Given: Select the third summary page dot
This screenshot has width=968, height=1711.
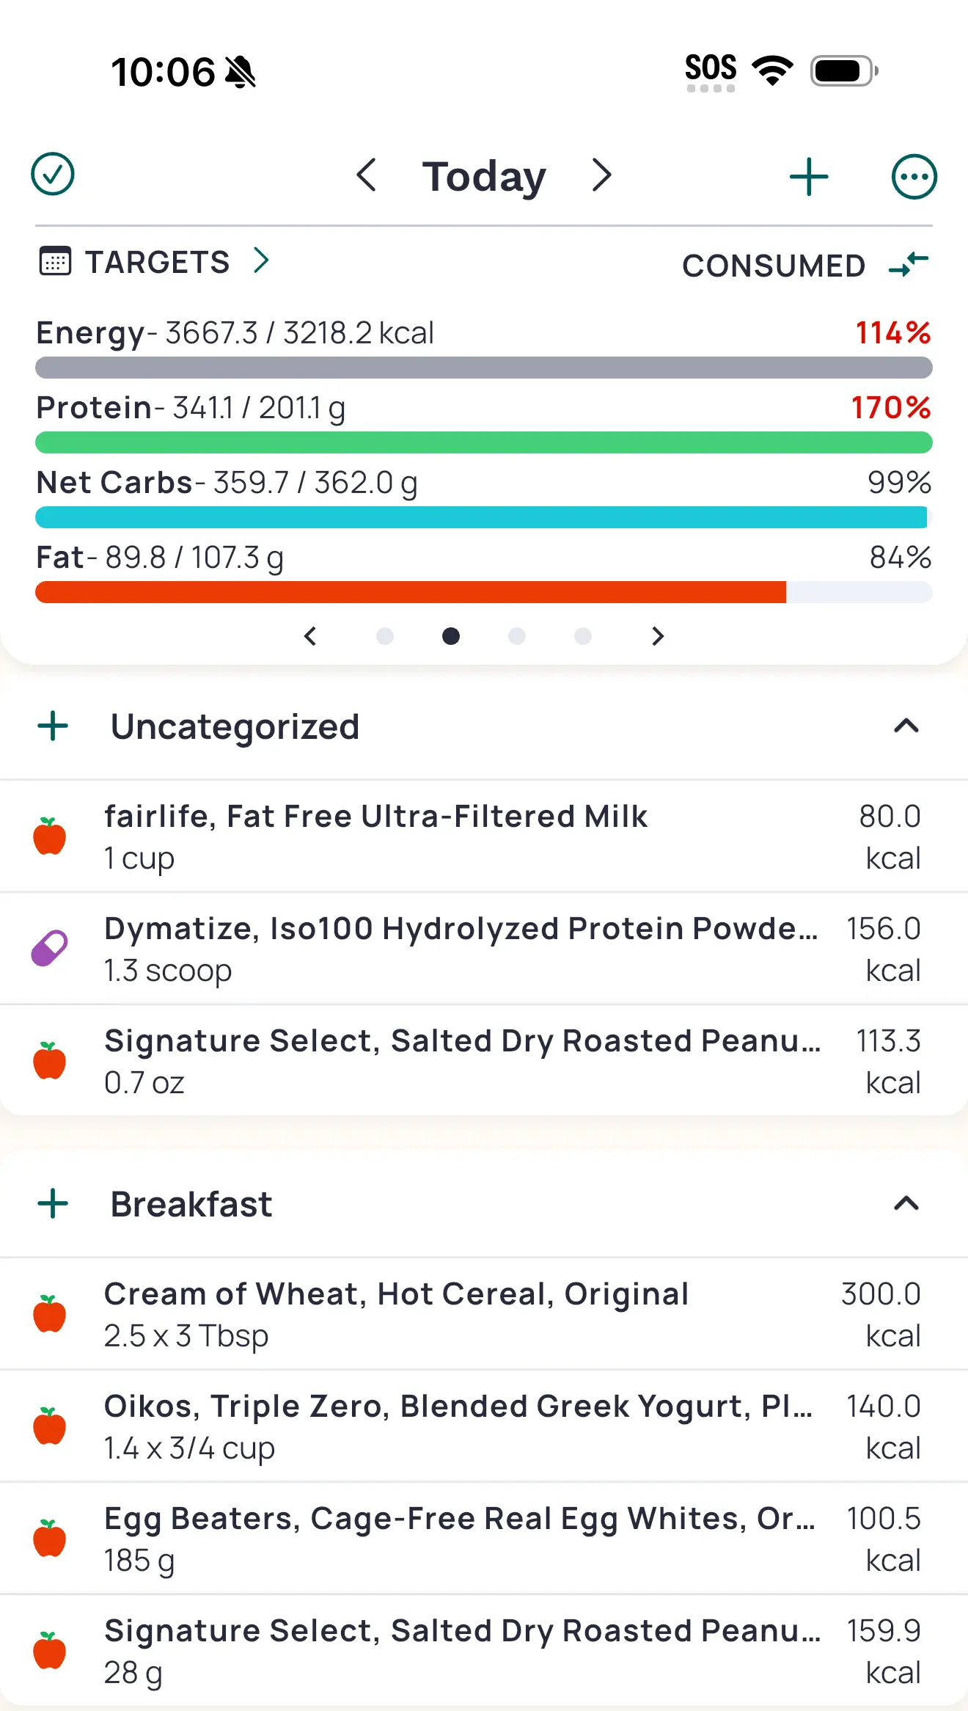Looking at the screenshot, I should [x=517, y=636].
